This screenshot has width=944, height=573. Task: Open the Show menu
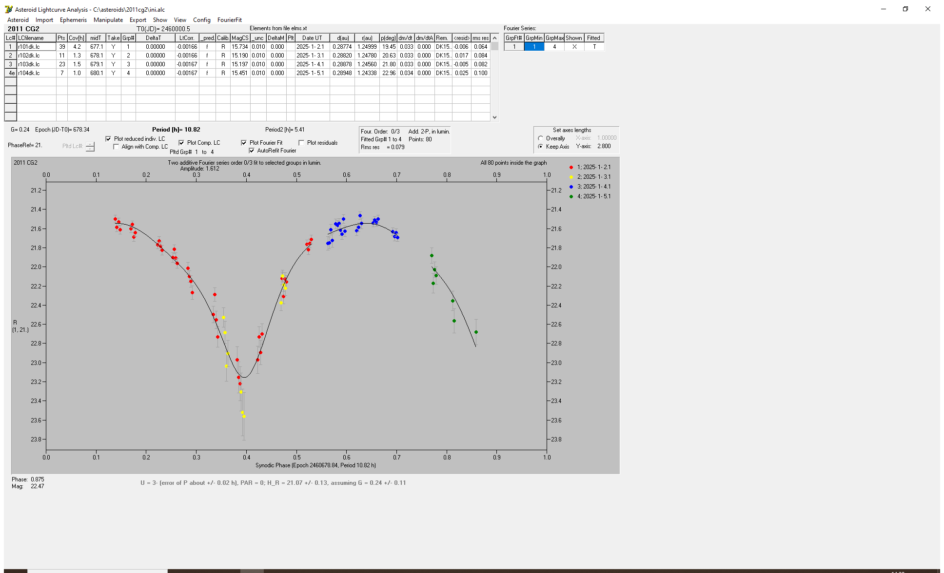pos(160,20)
